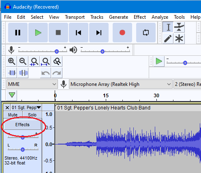This screenshot has width=201, height=173.
Task: Open the Help menu
Action: coord(195,17)
